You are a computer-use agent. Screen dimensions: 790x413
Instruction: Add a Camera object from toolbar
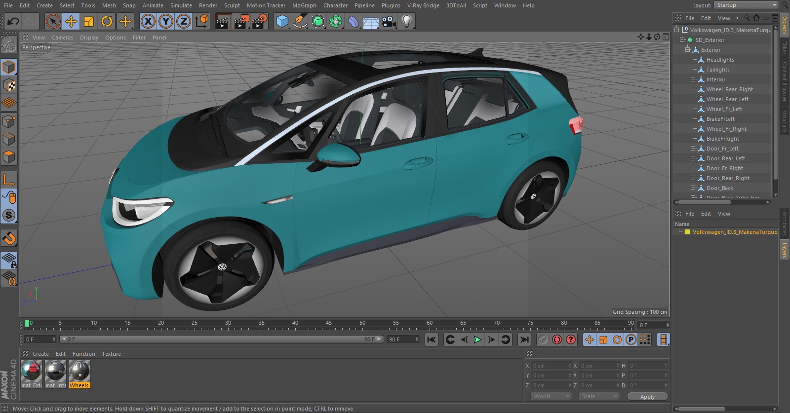point(389,21)
